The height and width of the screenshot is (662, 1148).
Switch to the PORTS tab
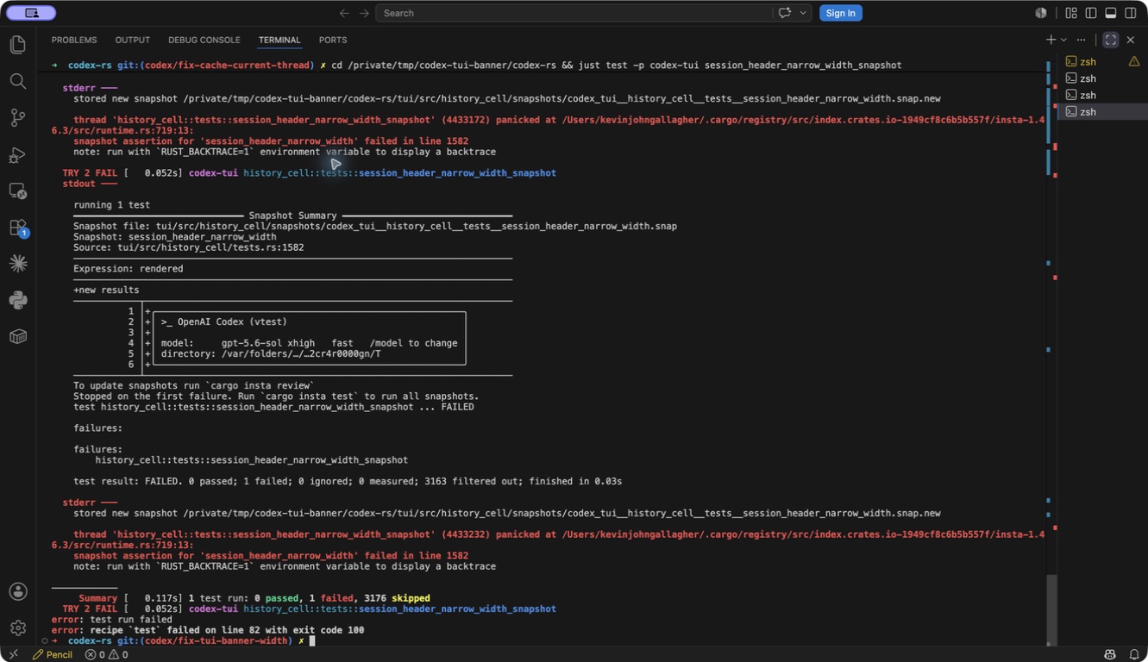333,40
